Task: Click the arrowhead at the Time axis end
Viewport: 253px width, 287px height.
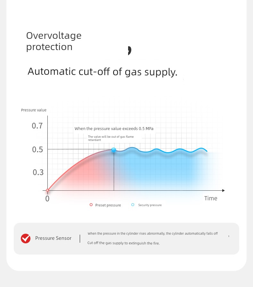Action: coord(223,190)
